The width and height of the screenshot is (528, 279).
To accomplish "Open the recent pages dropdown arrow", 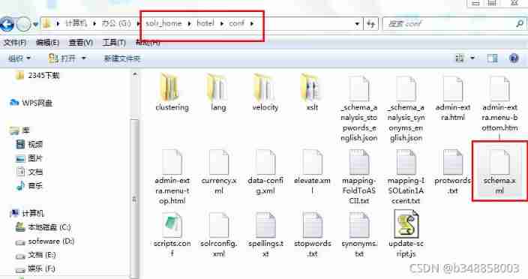I will [x=35, y=25].
